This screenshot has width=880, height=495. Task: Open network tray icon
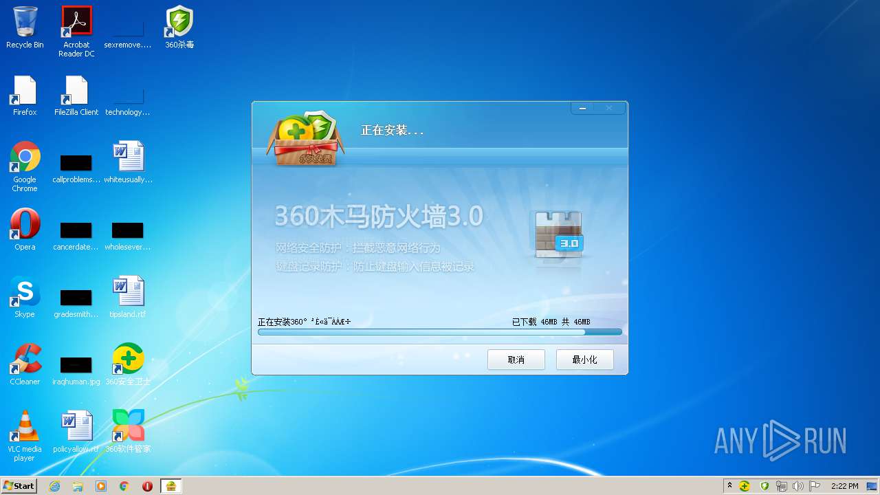tap(782, 486)
